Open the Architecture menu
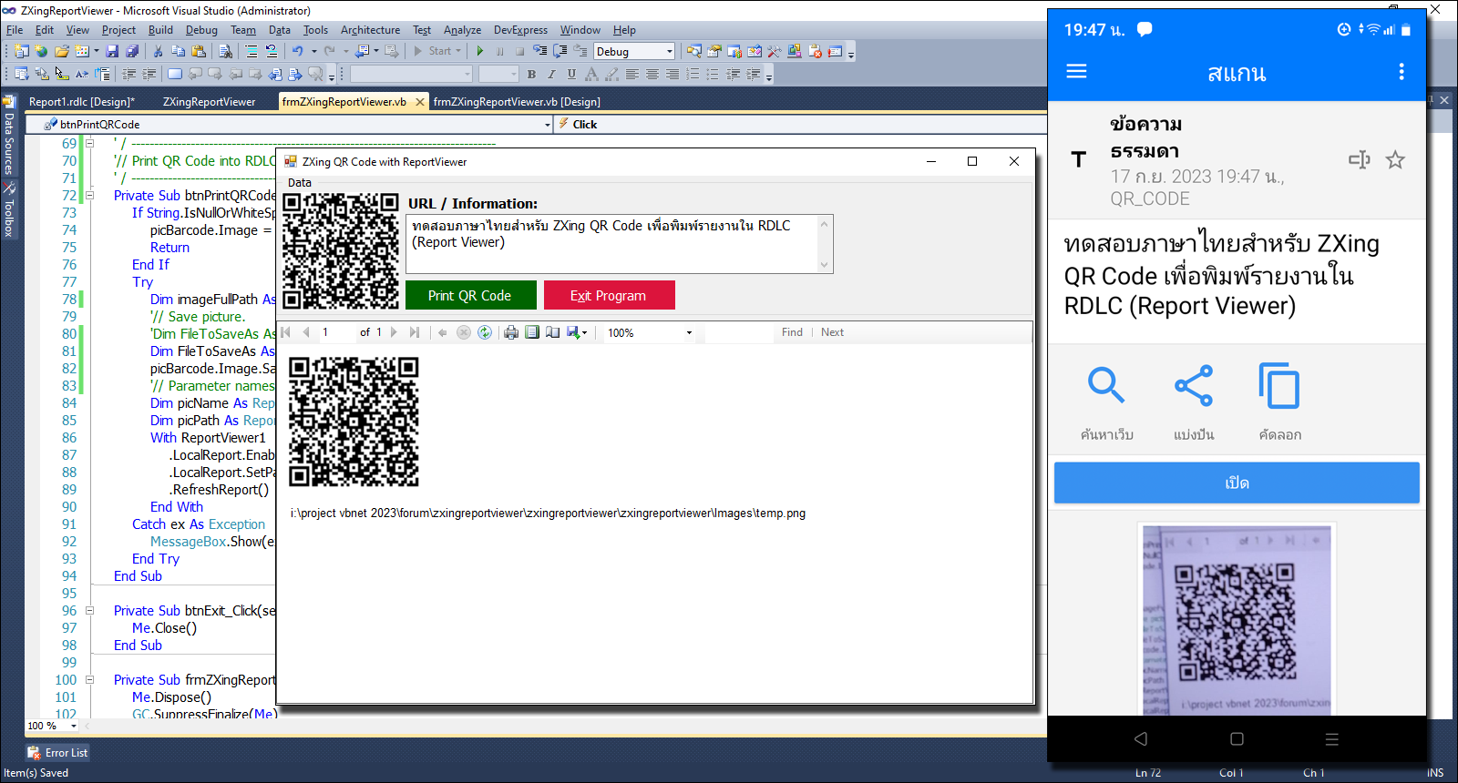 coord(370,30)
